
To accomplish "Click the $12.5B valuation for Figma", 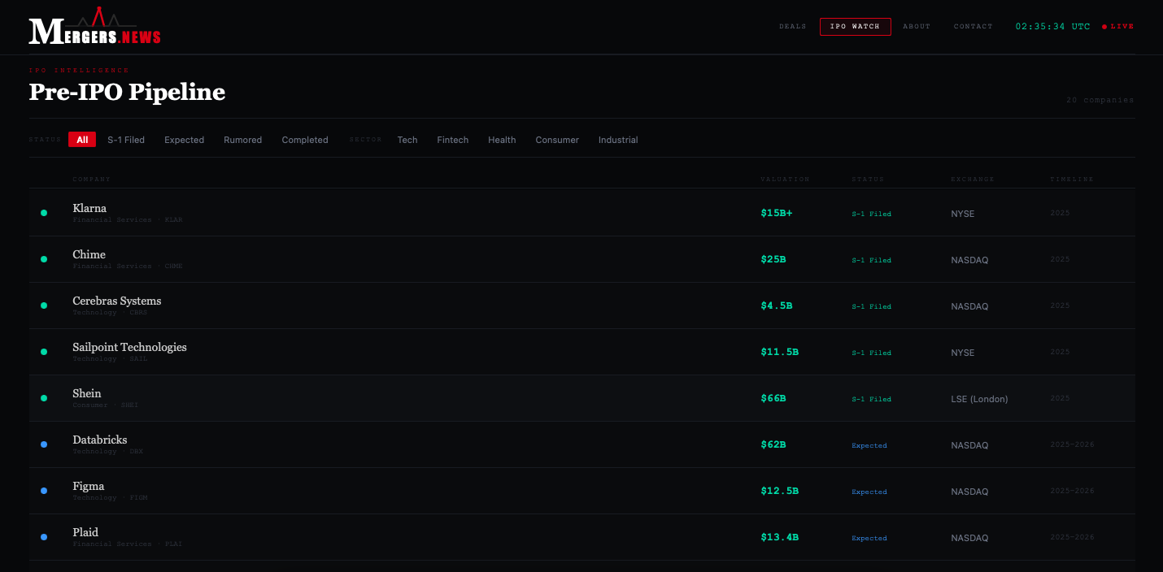I will [x=780, y=491].
